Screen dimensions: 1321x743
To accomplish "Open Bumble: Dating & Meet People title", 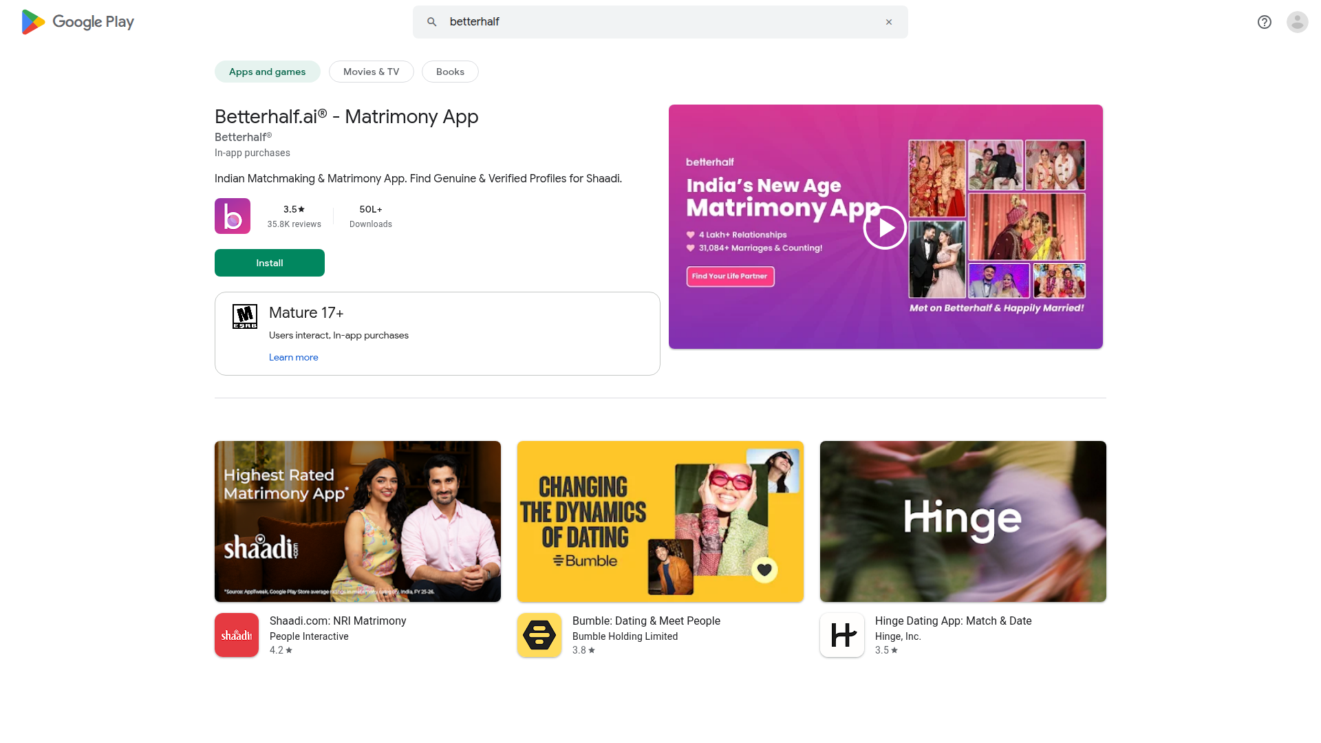I will click(646, 621).
